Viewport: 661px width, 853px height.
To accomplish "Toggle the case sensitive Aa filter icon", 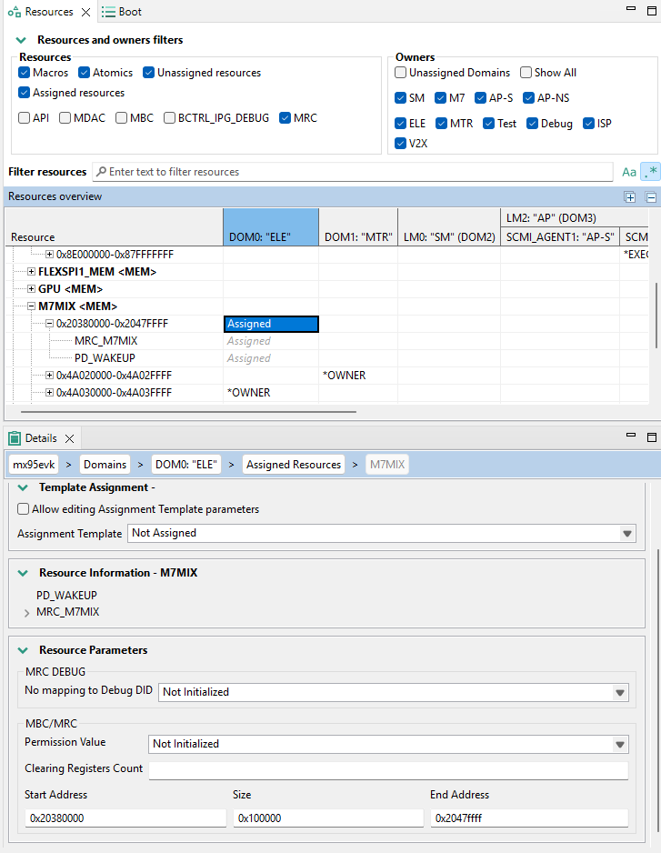I will point(629,172).
